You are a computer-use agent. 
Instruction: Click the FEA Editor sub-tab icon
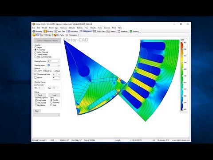pyautogui.click(x=42, y=35)
